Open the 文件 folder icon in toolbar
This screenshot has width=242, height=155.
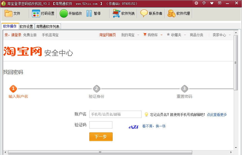pyautogui.click(x=8, y=13)
